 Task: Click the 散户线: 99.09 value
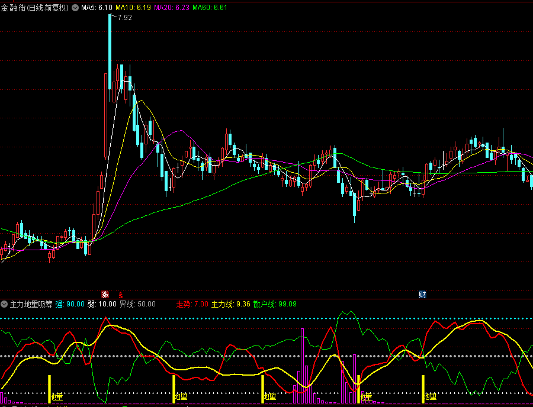(x=275, y=304)
